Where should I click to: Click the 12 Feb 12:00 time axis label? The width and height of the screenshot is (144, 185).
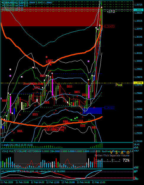tap(53, 182)
